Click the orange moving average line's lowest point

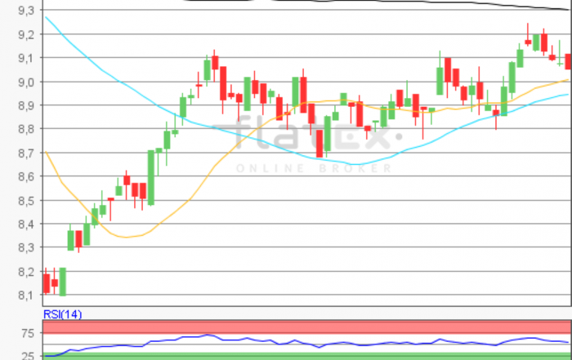tap(123, 237)
